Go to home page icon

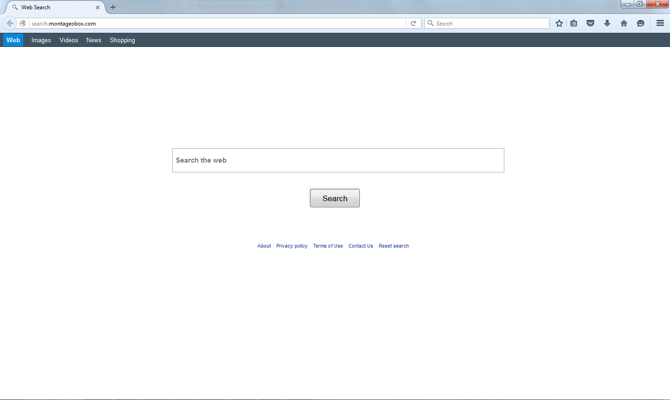(624, 23)
